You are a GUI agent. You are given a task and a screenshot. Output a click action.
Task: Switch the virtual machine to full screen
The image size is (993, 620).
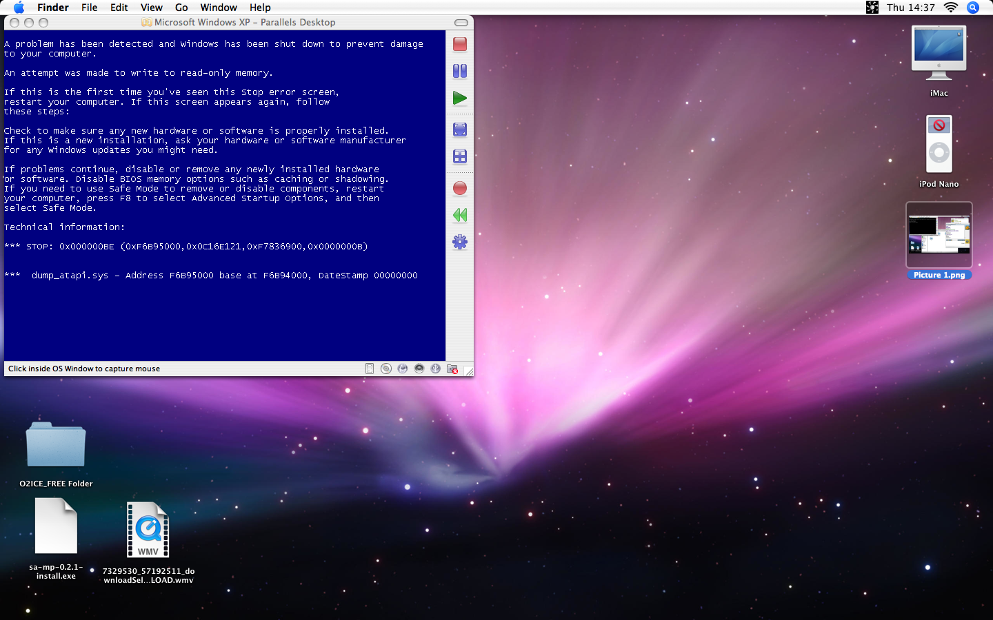[x=460, y=130]
